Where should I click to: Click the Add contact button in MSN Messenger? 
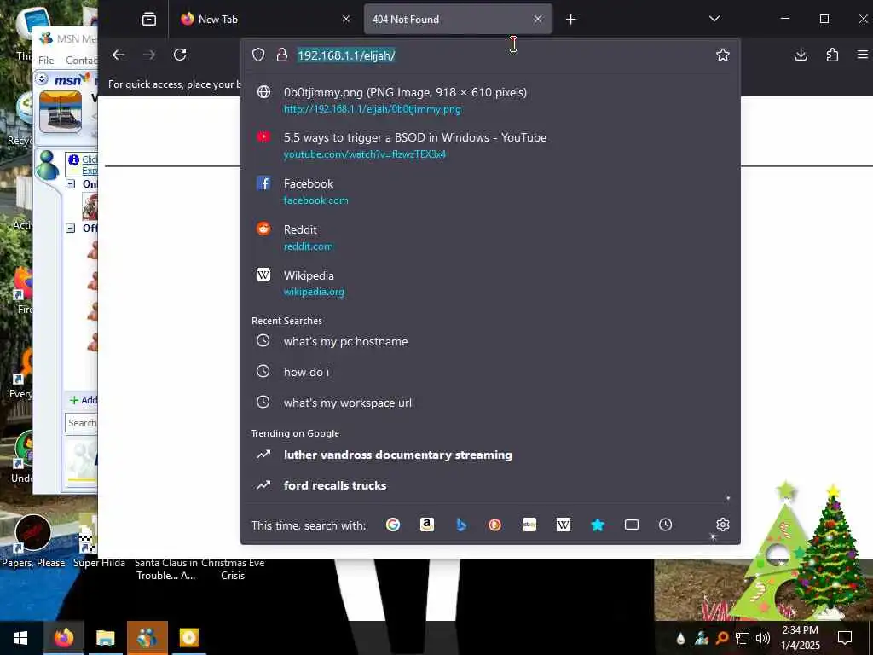[x=83, y=400]
